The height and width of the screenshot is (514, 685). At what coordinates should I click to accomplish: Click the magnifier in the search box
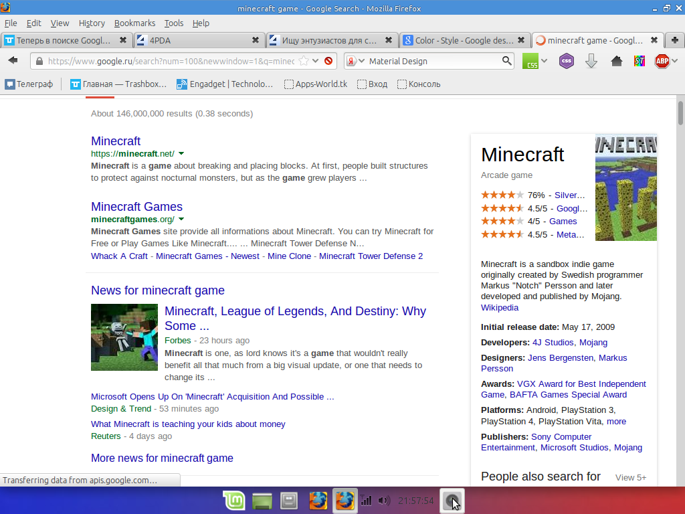506,61
